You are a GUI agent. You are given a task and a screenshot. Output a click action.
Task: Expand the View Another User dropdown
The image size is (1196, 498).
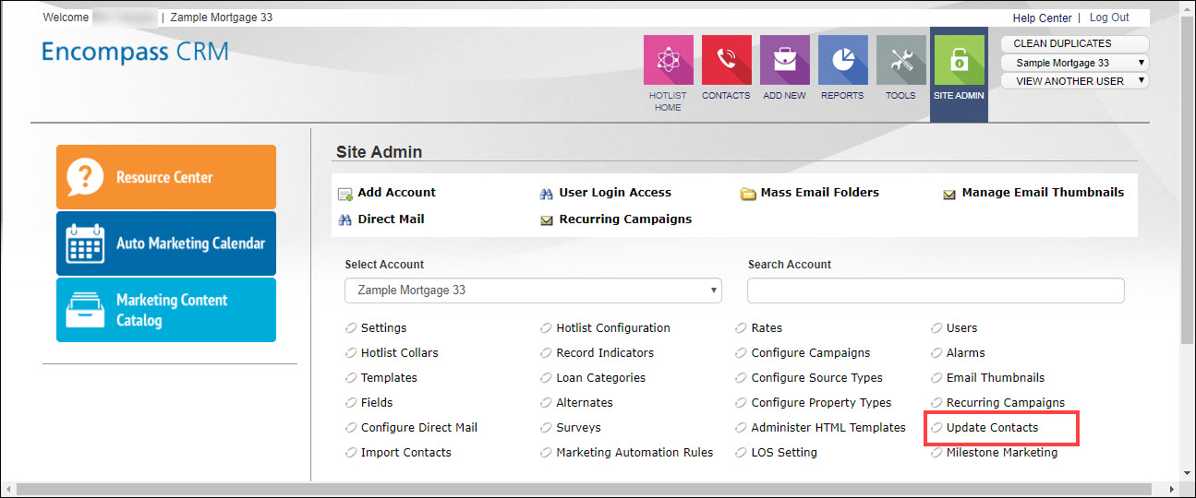[x=1074, y=81]
